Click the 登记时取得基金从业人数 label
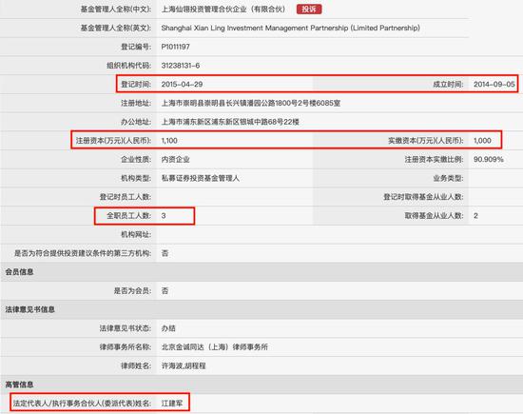 423,197
